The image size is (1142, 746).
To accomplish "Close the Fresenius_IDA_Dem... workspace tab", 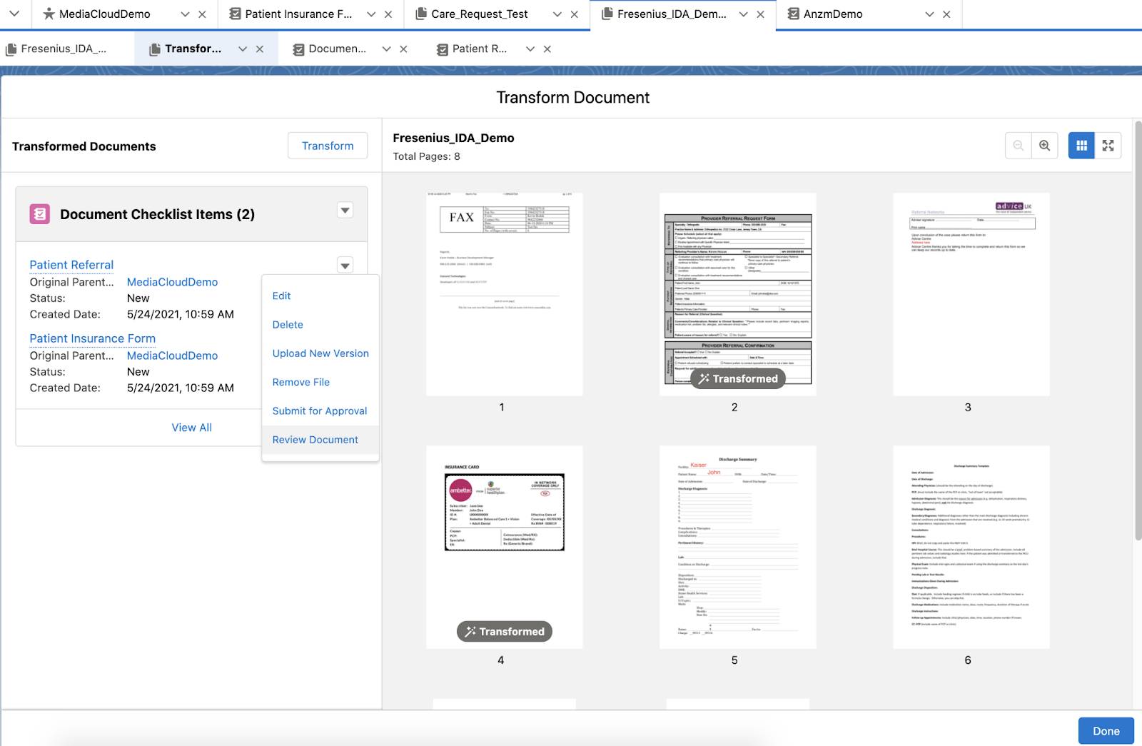I will click(761, 14).
